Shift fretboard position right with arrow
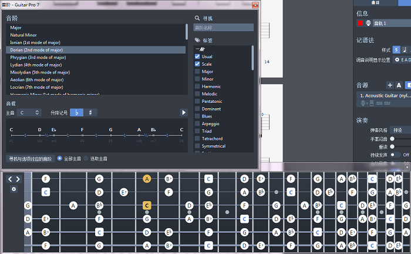Viewport: 411px width, 254px height. [18, 179]
